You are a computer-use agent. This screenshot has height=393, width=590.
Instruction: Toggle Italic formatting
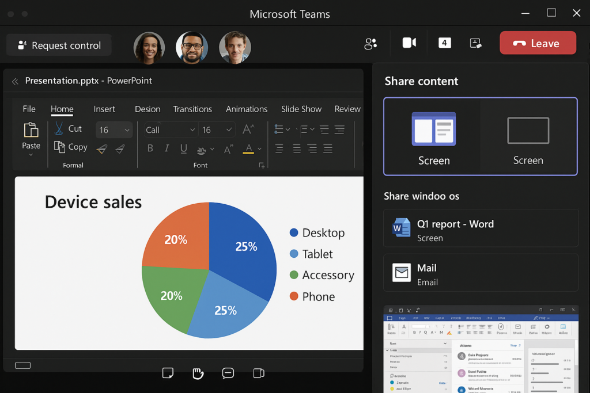(167, 148)
